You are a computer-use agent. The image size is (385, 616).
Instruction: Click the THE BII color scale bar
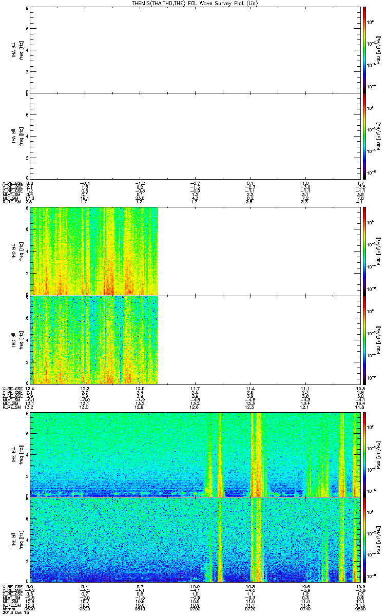pos(364,541)
